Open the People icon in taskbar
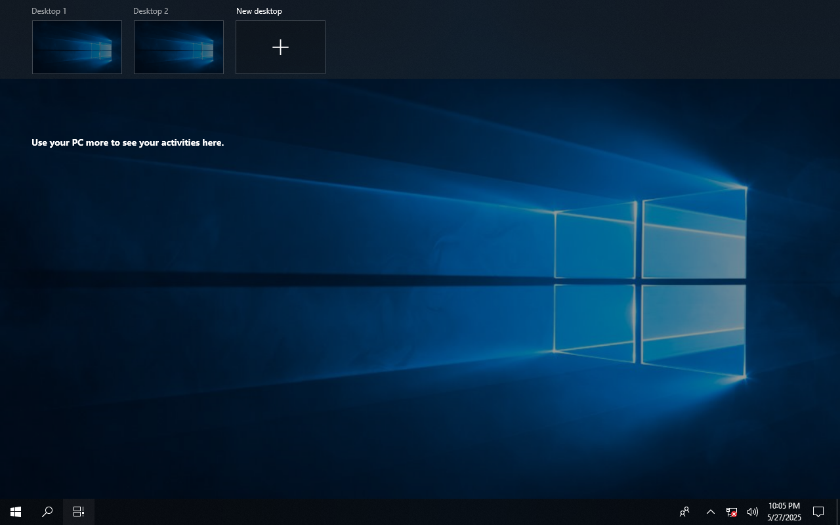The height and width of the screenshot is (525, 840). point(684,512)
